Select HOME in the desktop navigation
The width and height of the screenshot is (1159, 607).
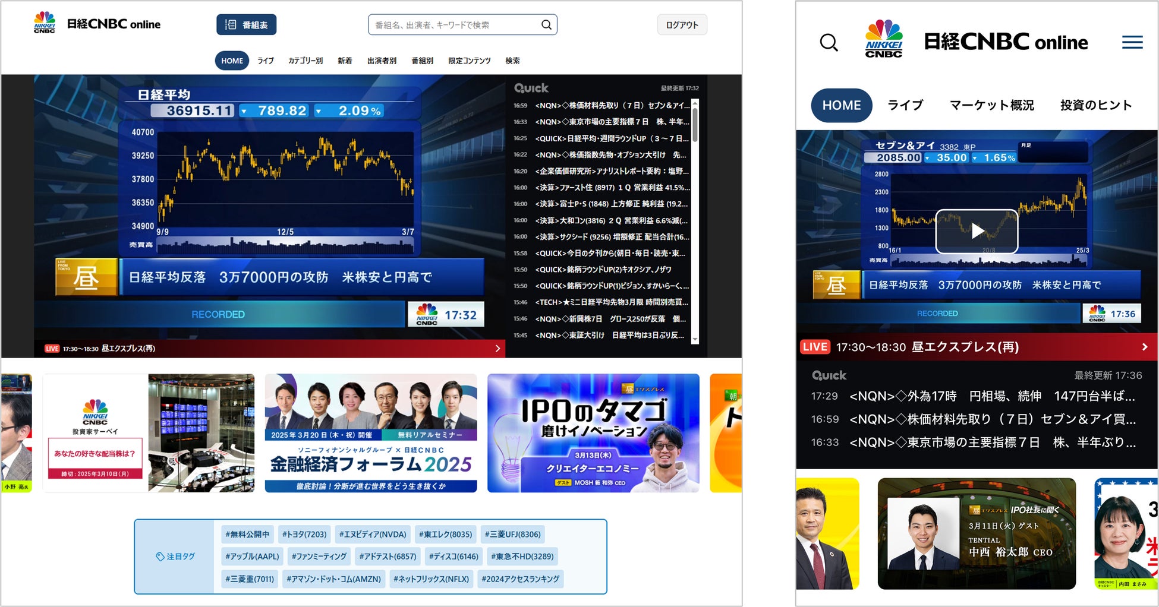click(x=232, y=61)
